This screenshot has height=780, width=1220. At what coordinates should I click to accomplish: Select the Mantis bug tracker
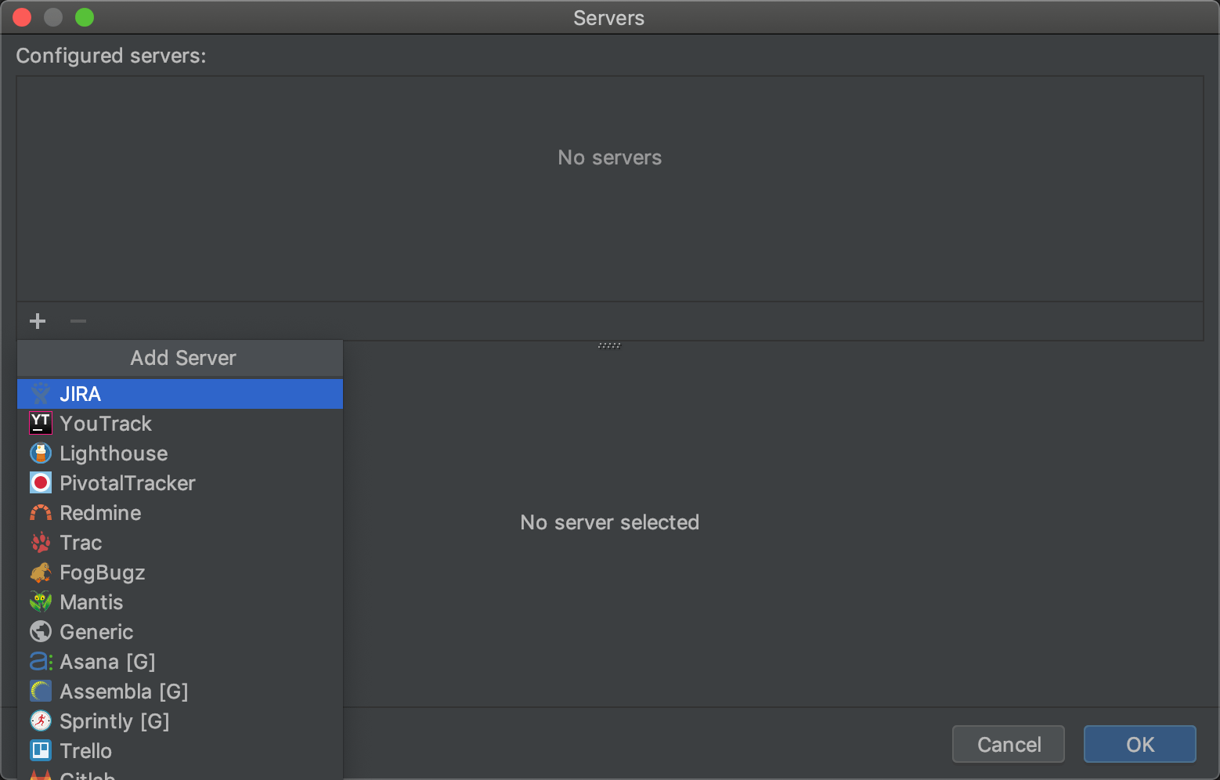click(x=92, y=602)
